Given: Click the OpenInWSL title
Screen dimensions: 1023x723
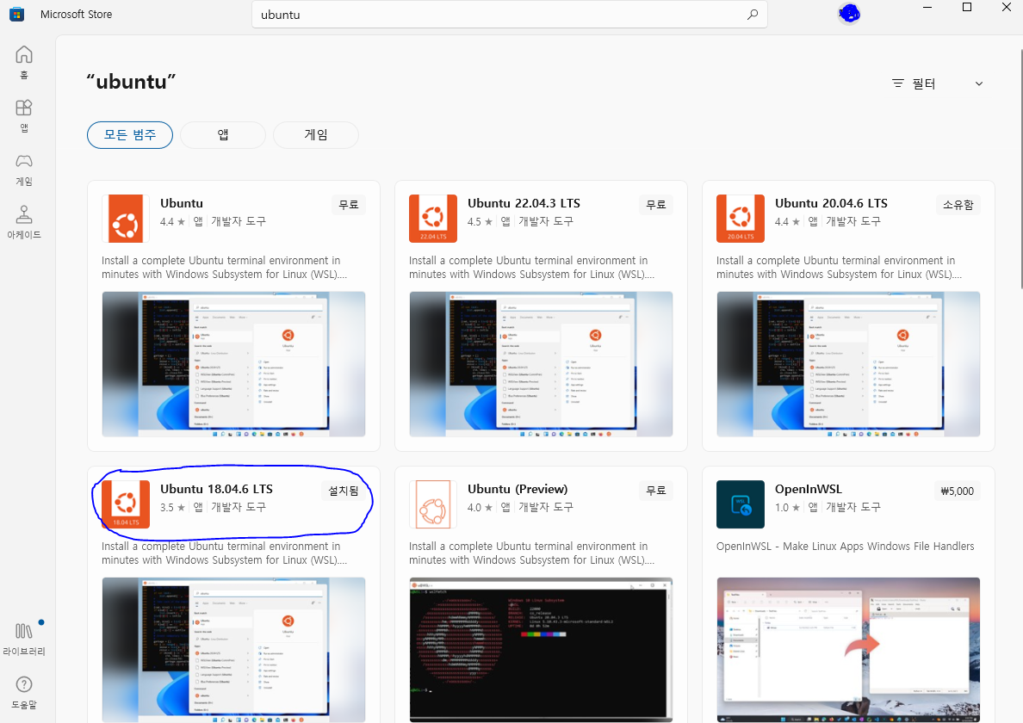Looking at the screenshot, I should tap(809, 489).
